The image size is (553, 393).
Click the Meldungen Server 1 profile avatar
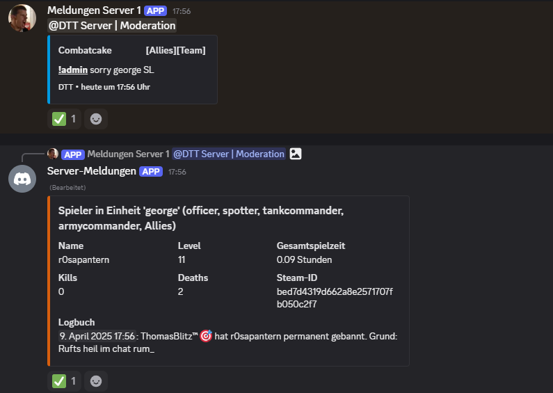(22, 18)
